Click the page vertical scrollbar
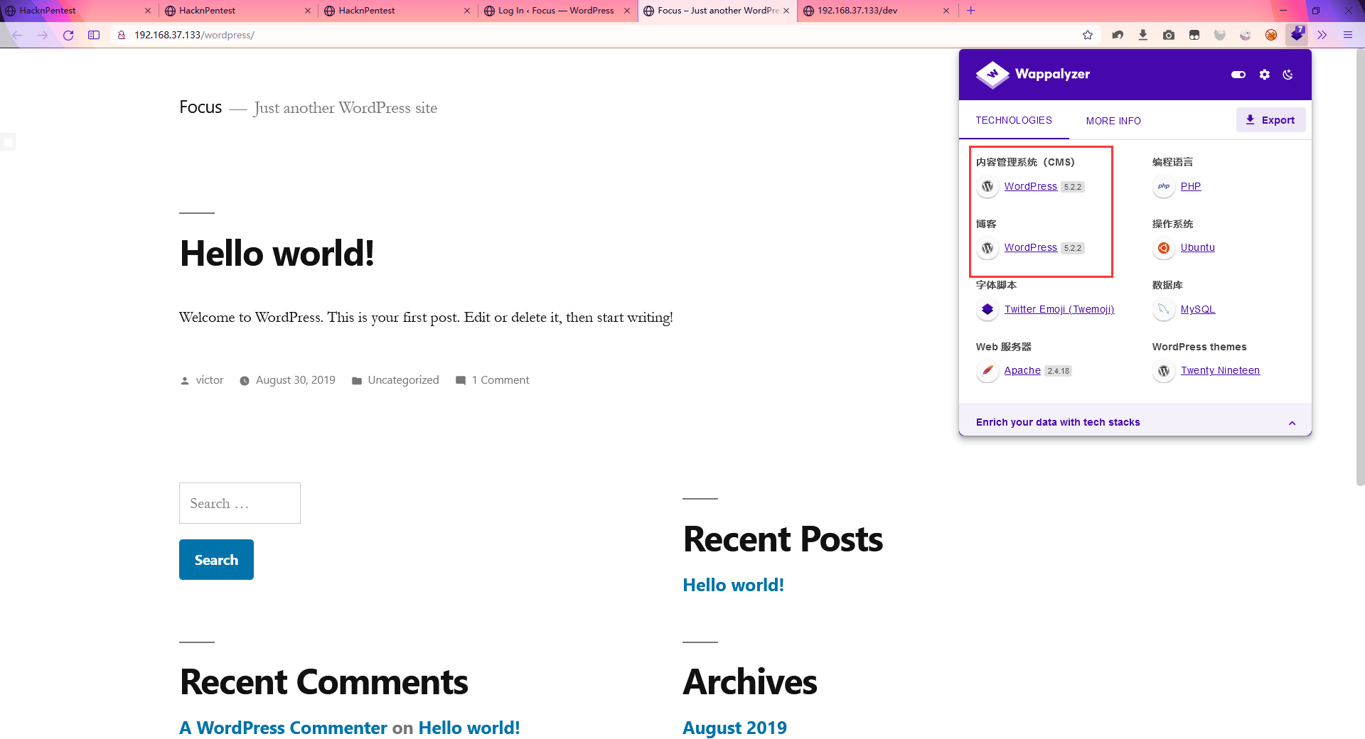The image size is (1365, 739). click(1360, 266)
